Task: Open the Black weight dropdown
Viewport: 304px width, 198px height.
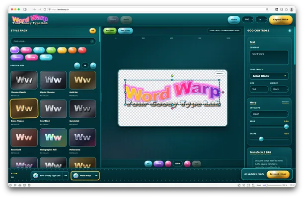Action: (x=279, y=89)
